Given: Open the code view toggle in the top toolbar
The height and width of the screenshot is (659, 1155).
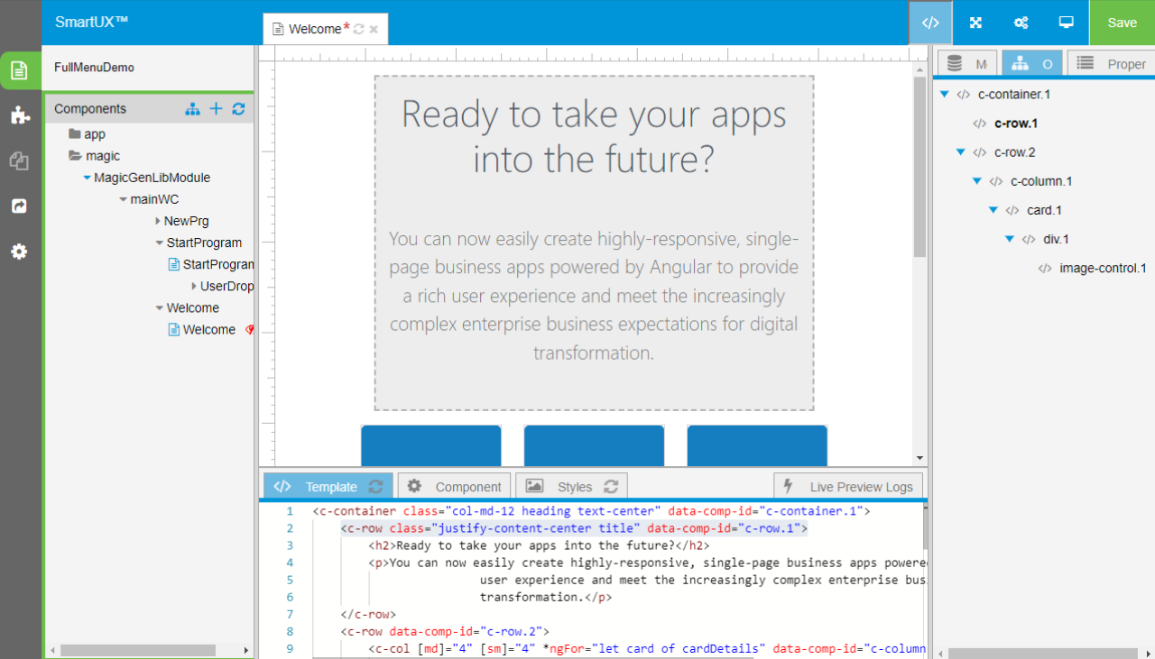Looking at the screenshot, I should click(x=930, y=23).
